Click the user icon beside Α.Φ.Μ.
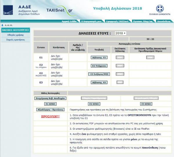The width and height of the screenshot is (174, 157). coord(2,25)
